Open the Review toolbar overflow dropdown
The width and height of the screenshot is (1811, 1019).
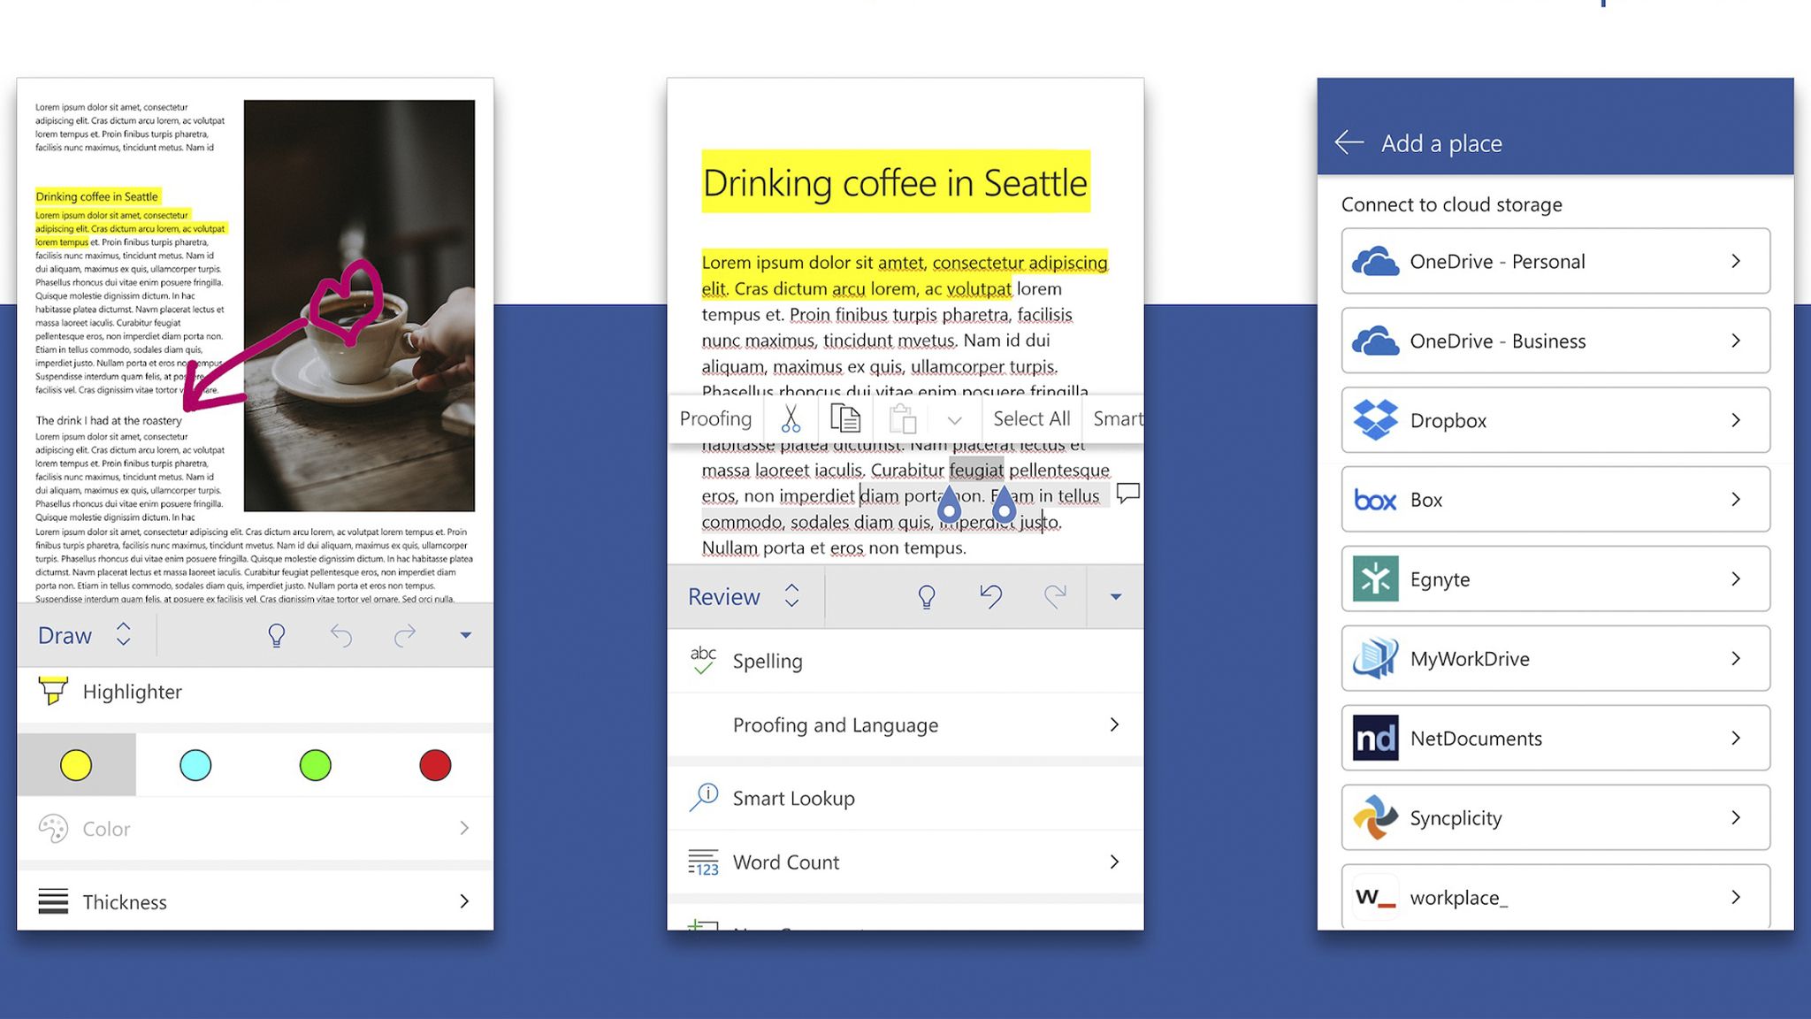(1114, 596)
